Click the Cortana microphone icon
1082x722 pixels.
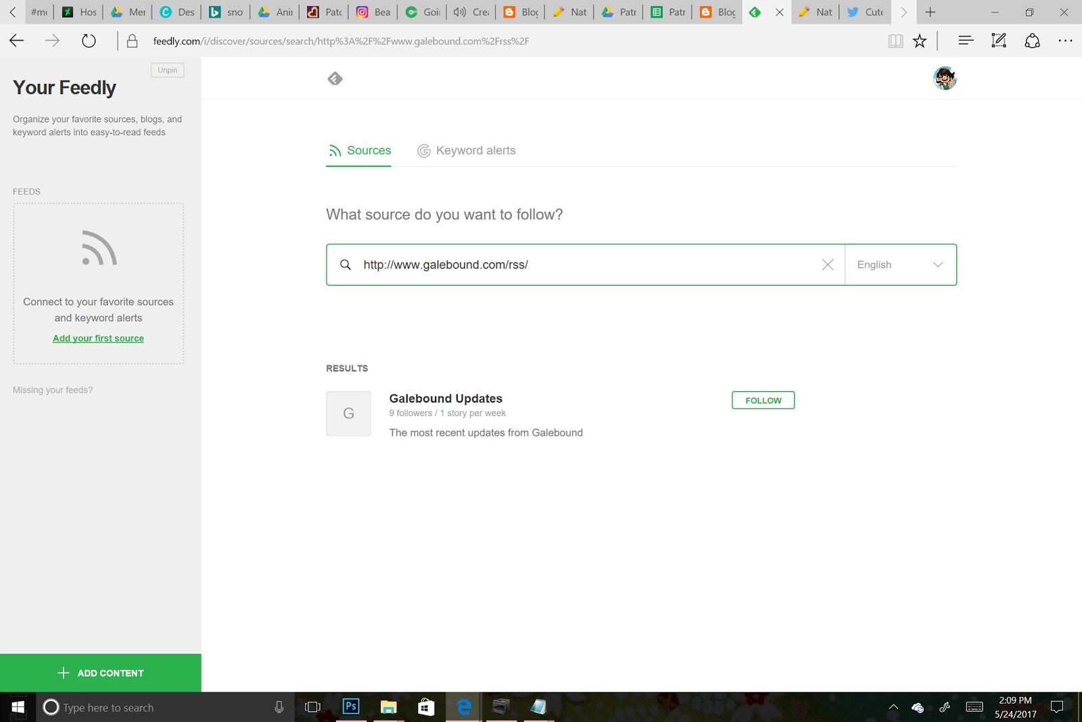[279, 707]
